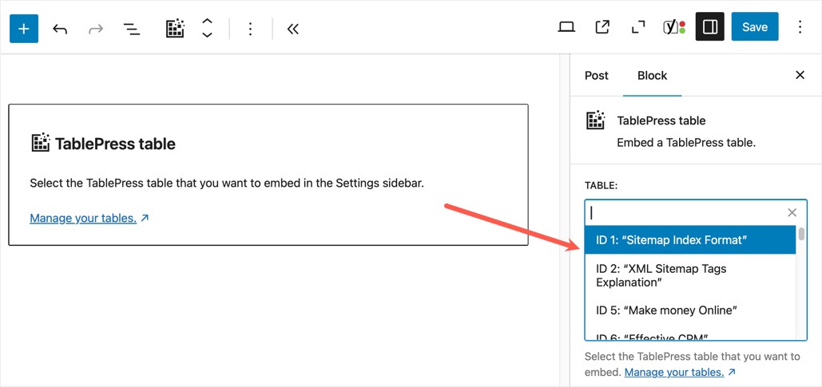Save the post
822x387 pixels.
point(755,26)
